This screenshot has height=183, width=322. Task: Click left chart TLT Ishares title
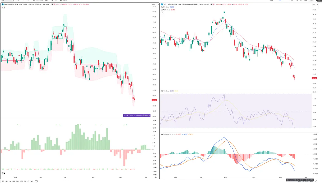tap(27, 5)
